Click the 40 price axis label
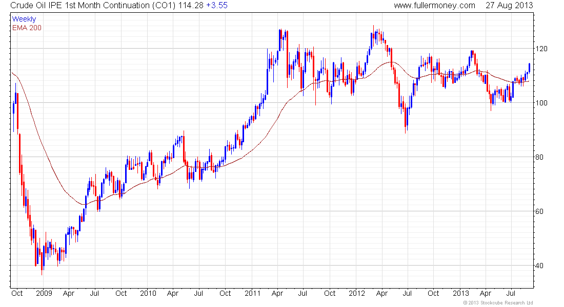Screen dimensions: 564x307 [539, 266]
